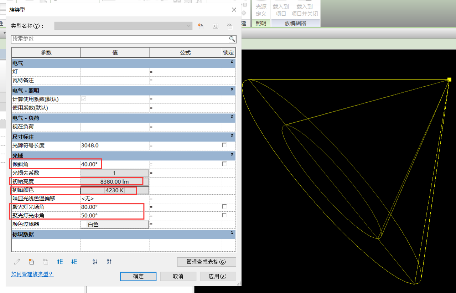This screenshot has height=293, width=456.
Task: Select the 白色 color filter value
Action: pyautogui.click(x=114, y=224)
